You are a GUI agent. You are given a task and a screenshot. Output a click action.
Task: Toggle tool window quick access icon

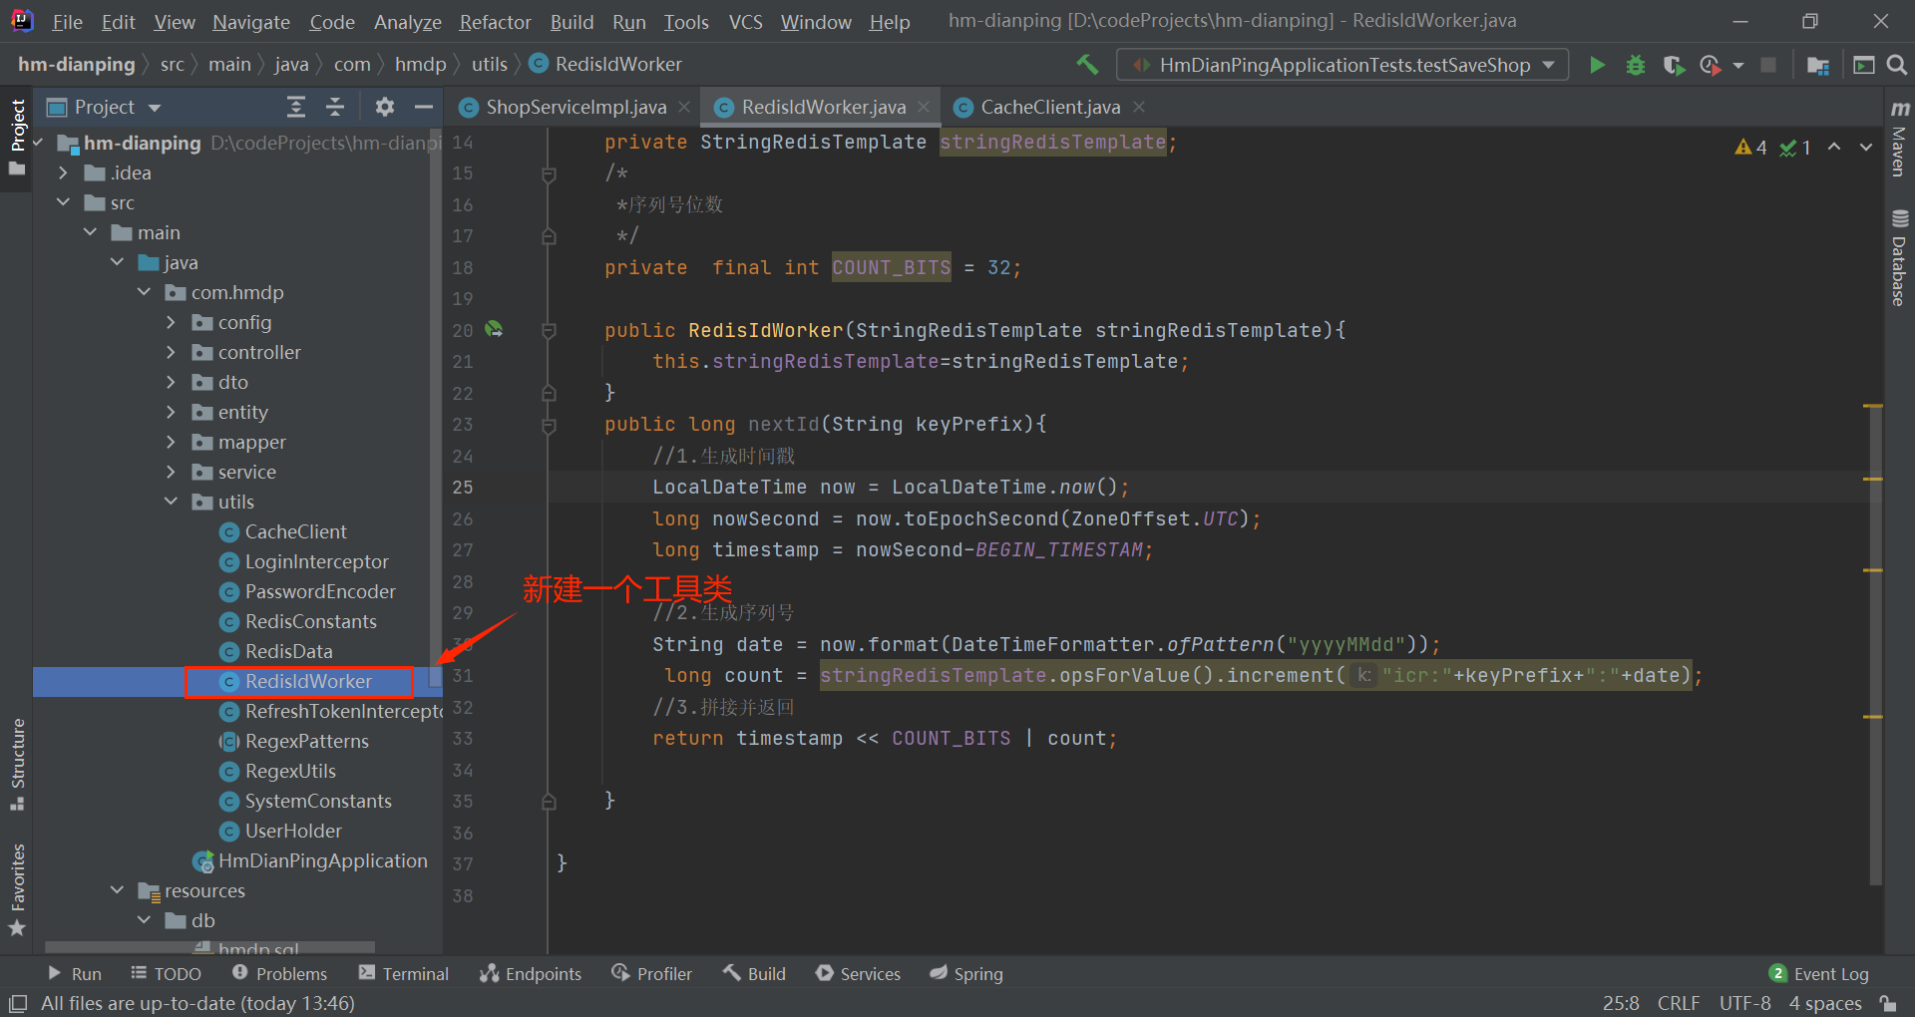pos(18,1003)
